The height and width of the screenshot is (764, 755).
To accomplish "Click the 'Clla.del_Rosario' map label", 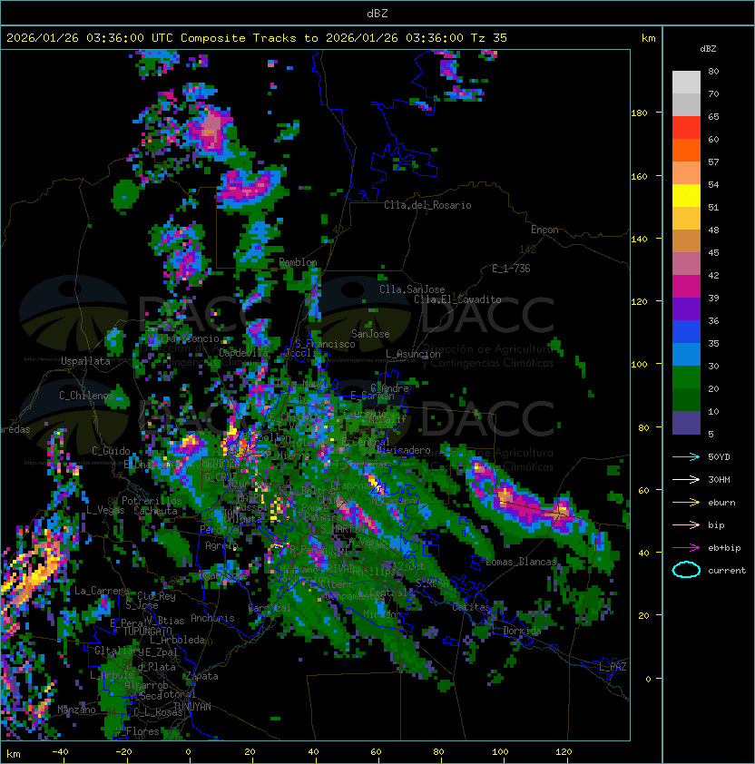I will 427,205.
